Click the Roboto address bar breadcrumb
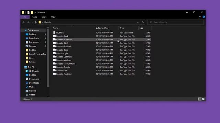Viewport: 220px width, 123px height. pyautogui.click(x=47, y=22)
